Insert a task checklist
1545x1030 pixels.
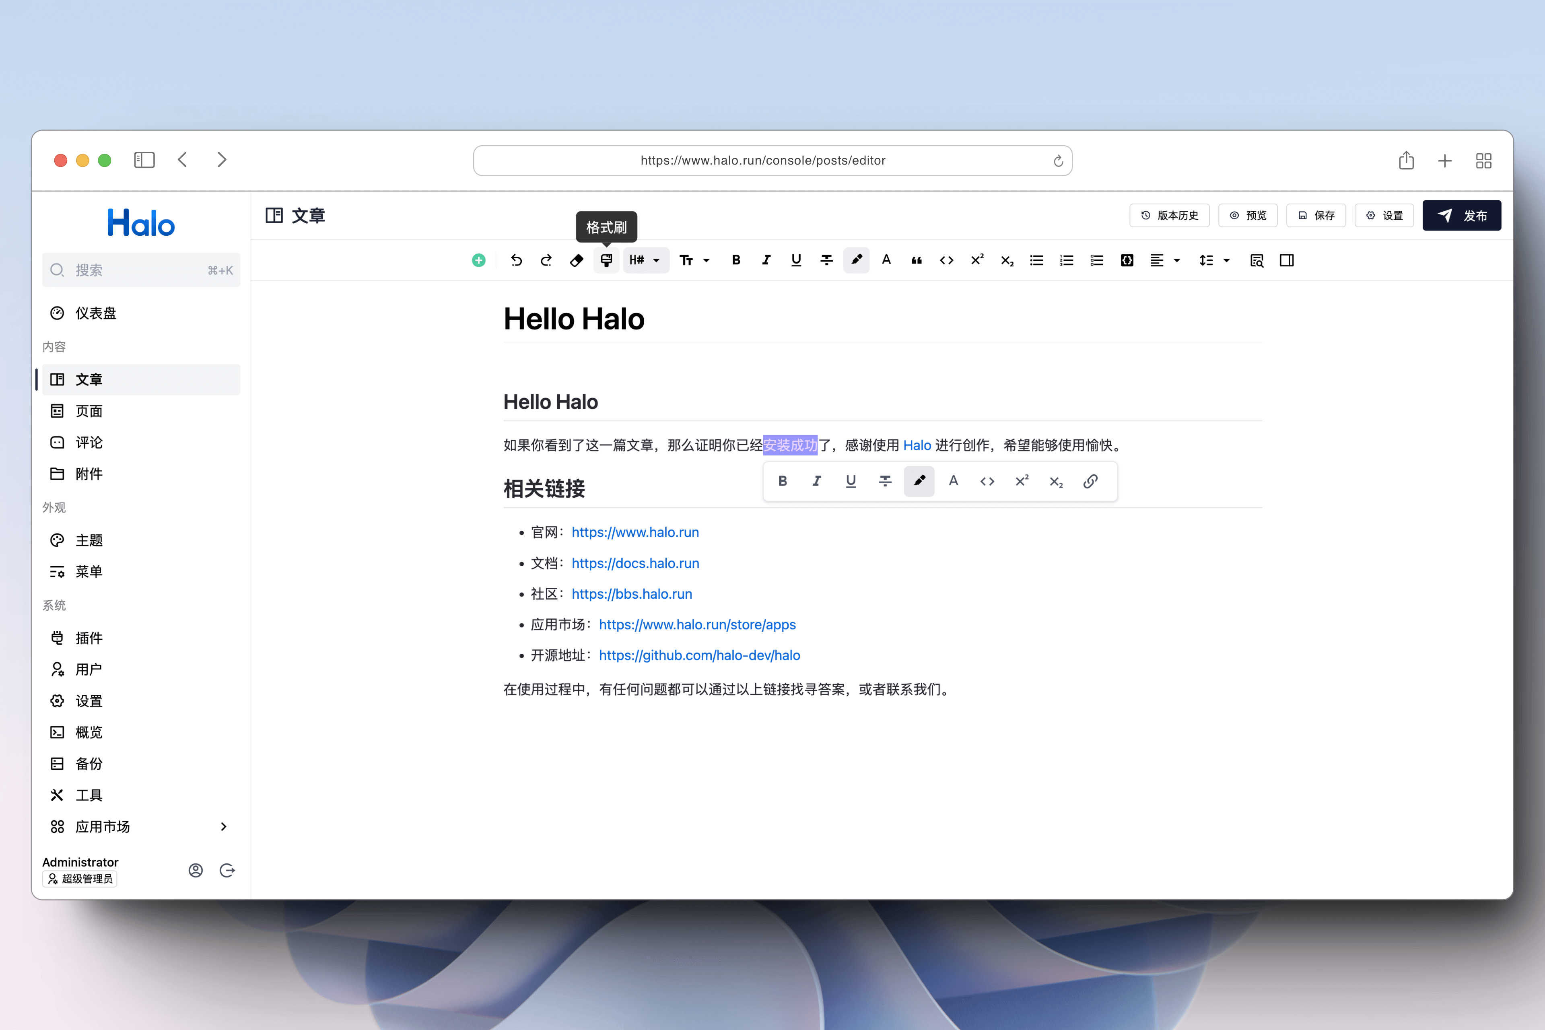click(1097, 260)
